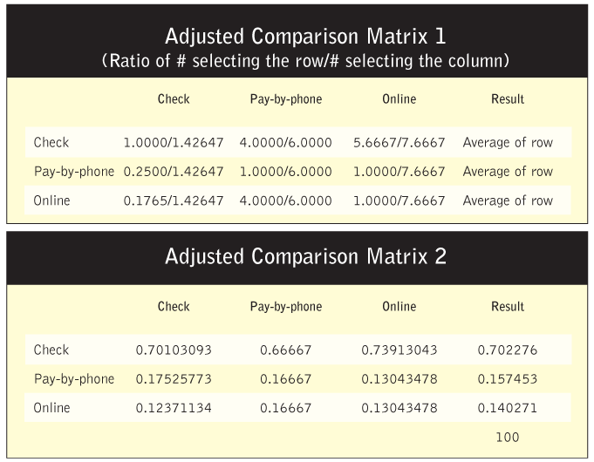Select the Pay-by-phone row label in Matrix 2
Screen dimensions: 594x462
pos(74,379)
